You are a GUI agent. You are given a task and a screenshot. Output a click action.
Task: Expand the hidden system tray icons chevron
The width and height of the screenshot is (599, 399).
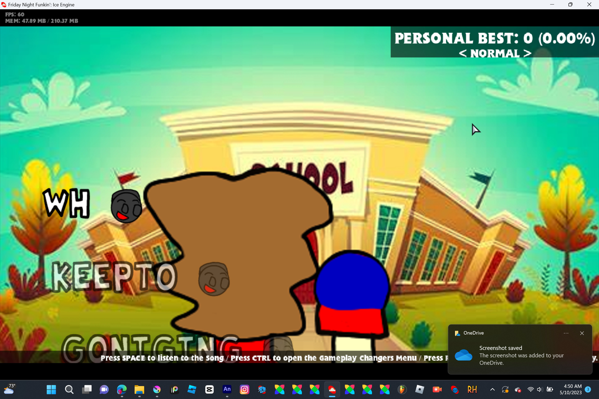[492, 389]
